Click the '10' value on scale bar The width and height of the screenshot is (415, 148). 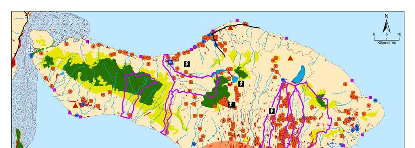399,34
